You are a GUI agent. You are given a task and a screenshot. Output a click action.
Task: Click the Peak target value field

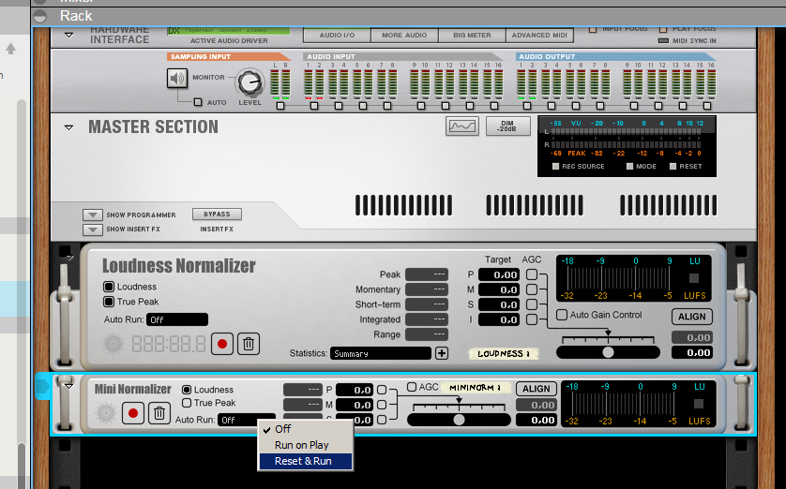point(499,274)
